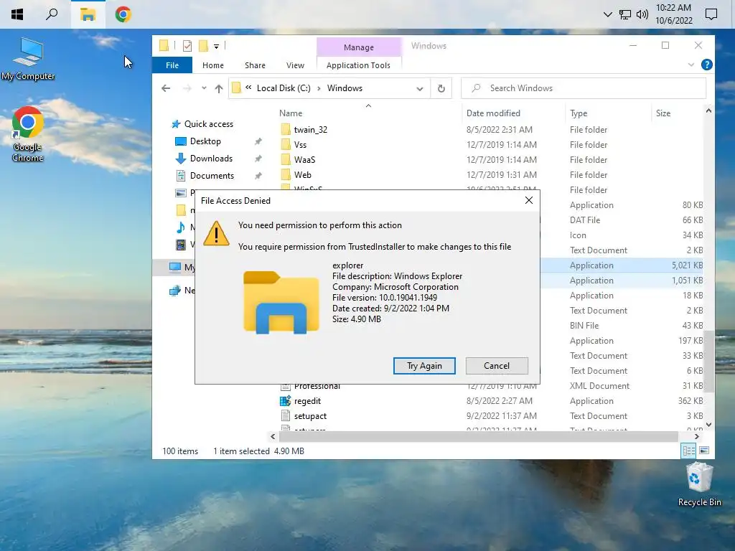
Task: Switch to the View ribbon tab
Action: tap(295, 65)
